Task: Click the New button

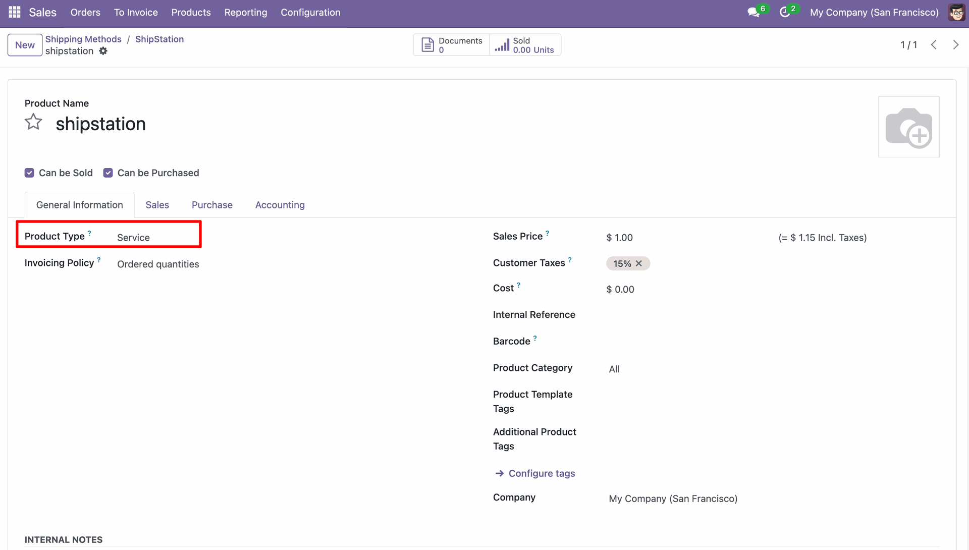Action: coord(25,45)
